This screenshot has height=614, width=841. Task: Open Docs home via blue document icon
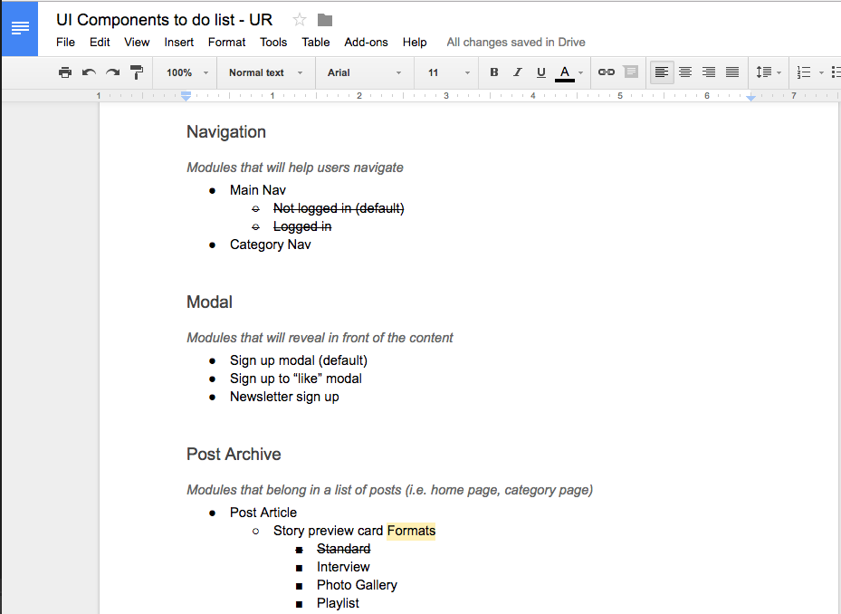pyautogui.click(x=20, y=28)
